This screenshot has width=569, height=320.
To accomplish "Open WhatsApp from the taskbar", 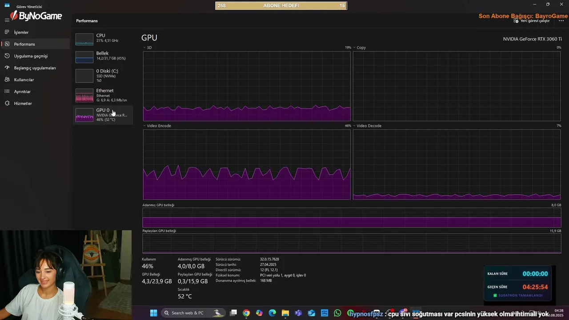I will coord(337,313).
